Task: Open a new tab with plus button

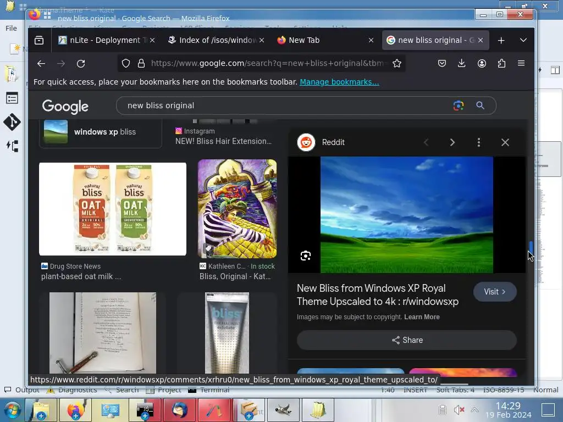Action: 501,40
